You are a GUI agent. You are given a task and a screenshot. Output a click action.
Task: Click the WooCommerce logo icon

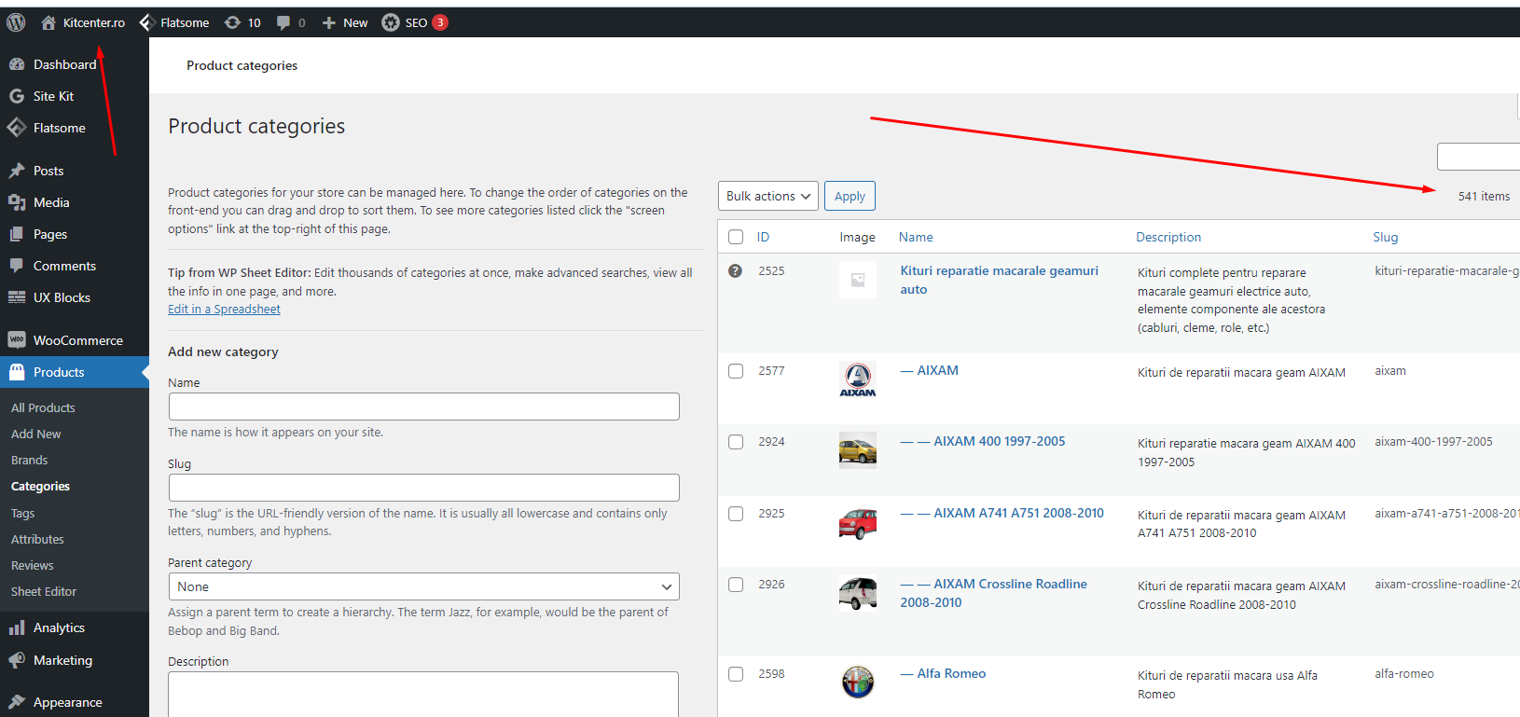(x=17, y=340)
